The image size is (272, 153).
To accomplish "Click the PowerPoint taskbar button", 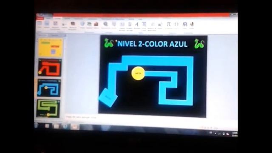I will pyautogui.click(x=75, y=127).
